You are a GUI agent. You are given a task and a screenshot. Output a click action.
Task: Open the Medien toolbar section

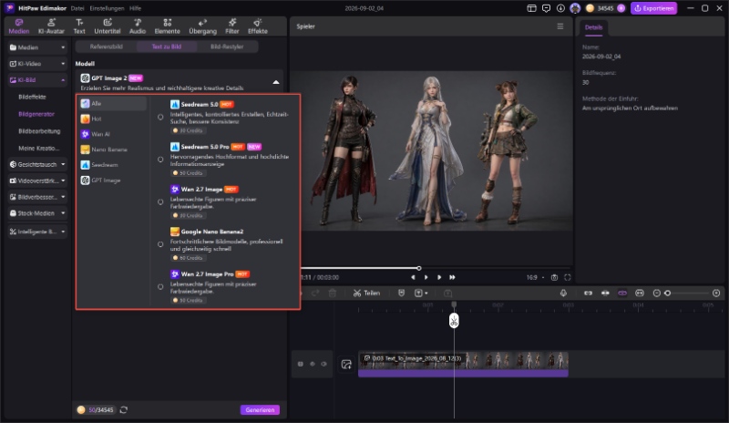(19, 26)
